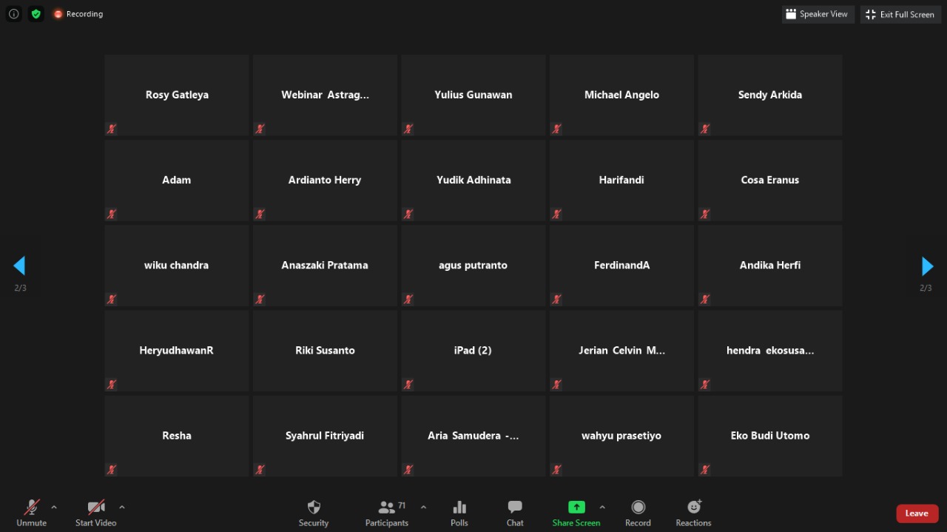This screenshot has height=532, width=947.
Task: Click the muted mic icon on Resha's tile
Action: pyautogui.click(x=112, y=469)
